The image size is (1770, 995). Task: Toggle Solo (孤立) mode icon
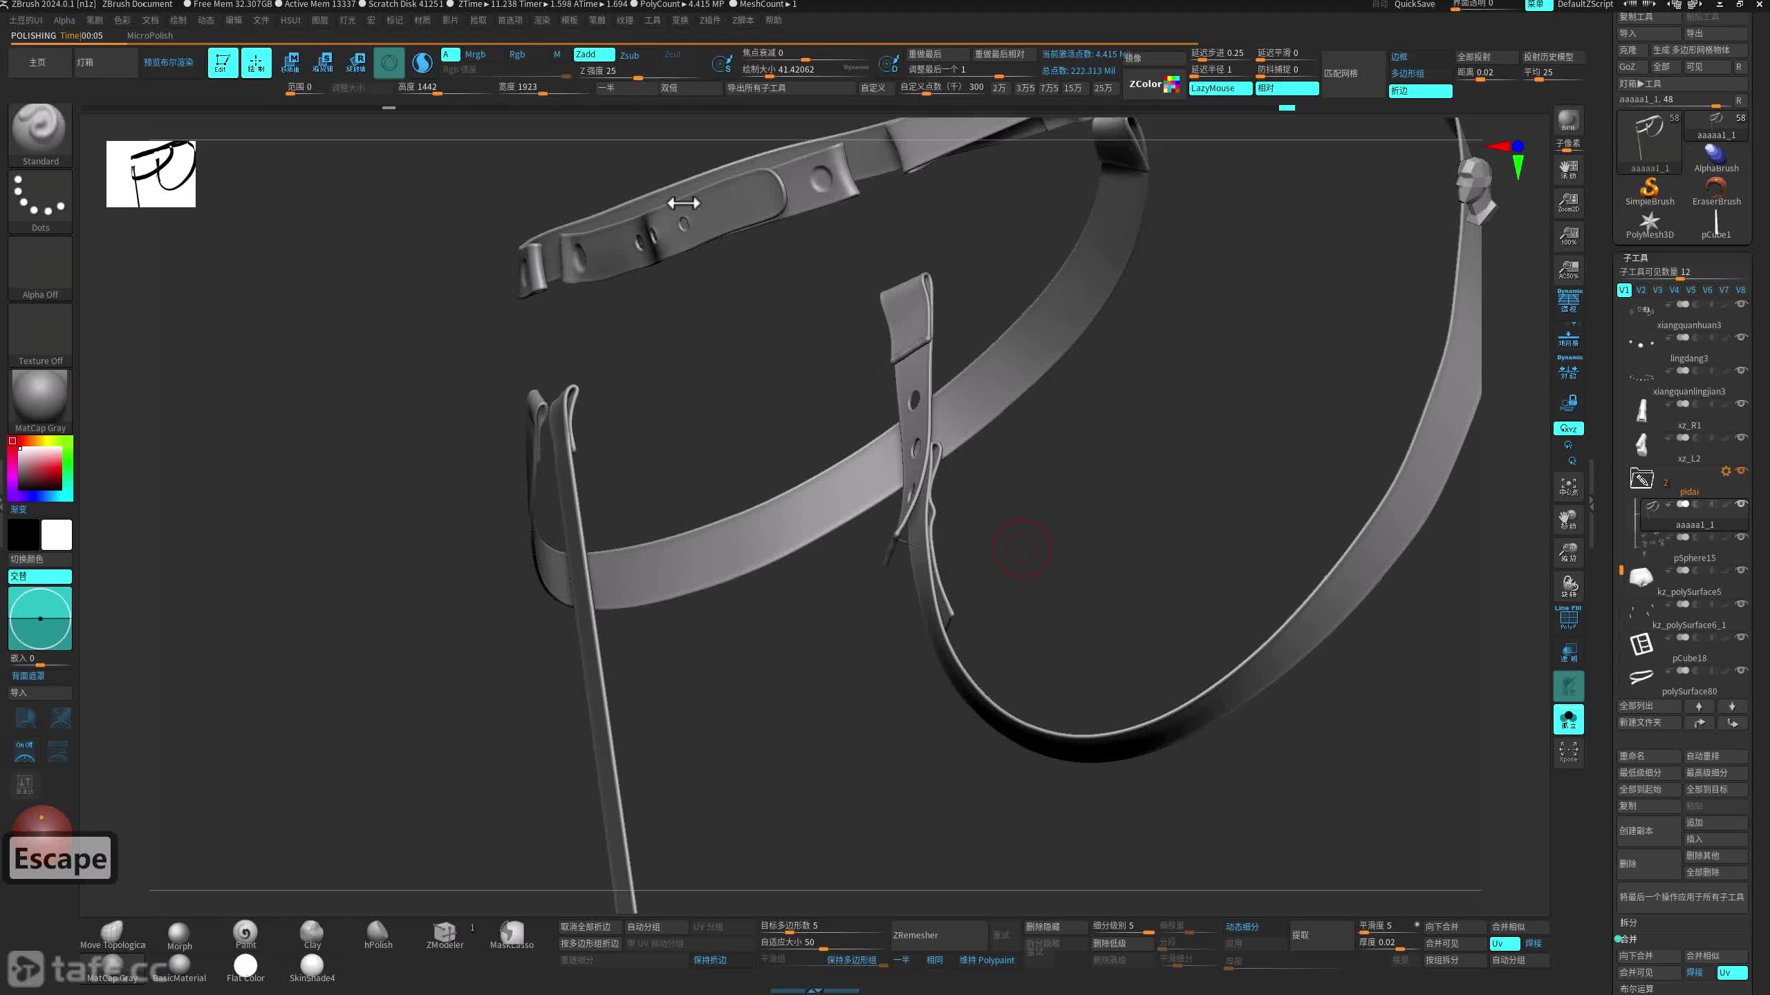(x=1568, y=719)
